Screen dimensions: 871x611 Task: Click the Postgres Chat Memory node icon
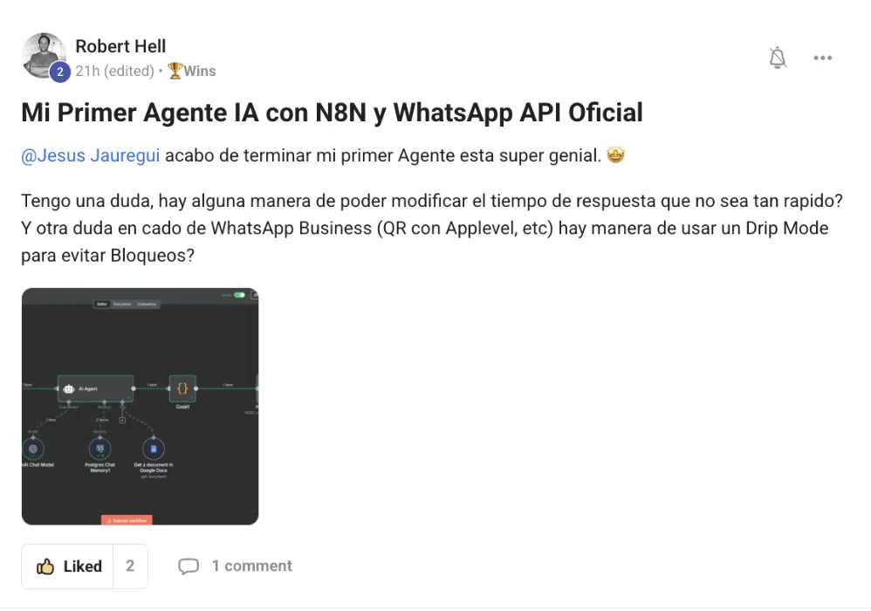[100, 449]
